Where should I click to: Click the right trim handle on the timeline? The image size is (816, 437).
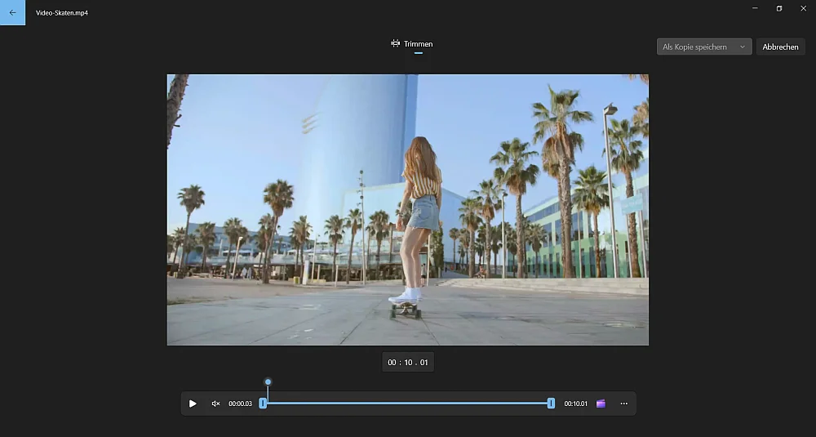tap(551, 404)
